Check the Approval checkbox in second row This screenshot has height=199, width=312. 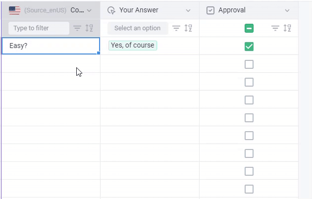[249, 64]
